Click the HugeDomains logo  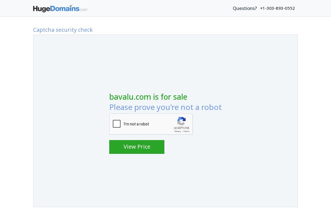(x=60, y=8)
